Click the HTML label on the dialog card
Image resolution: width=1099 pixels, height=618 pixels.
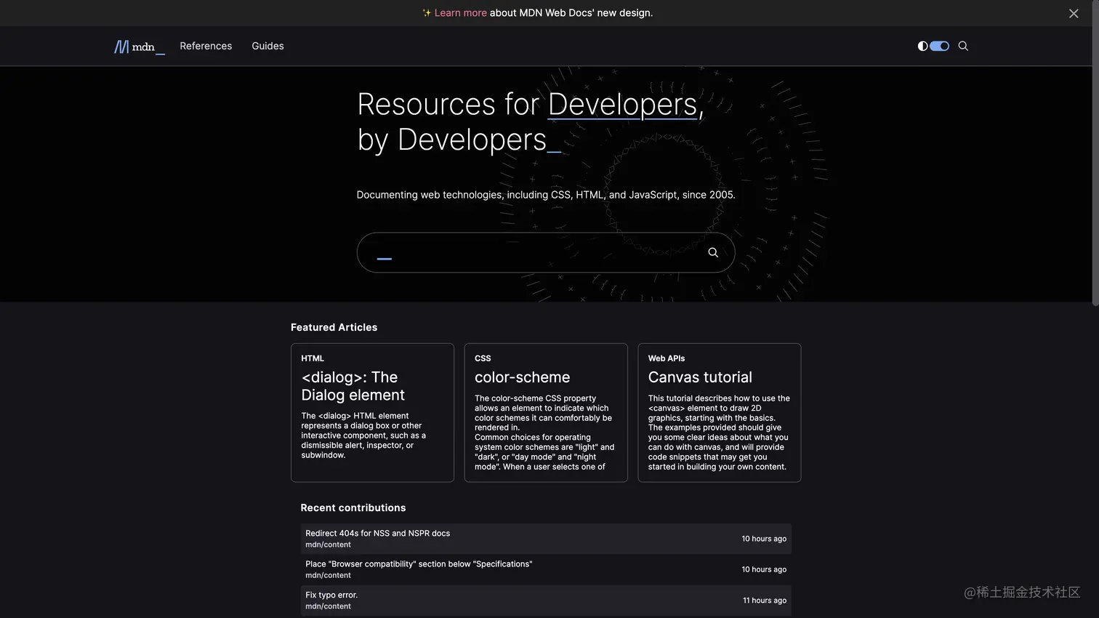(x=313, y=358)
